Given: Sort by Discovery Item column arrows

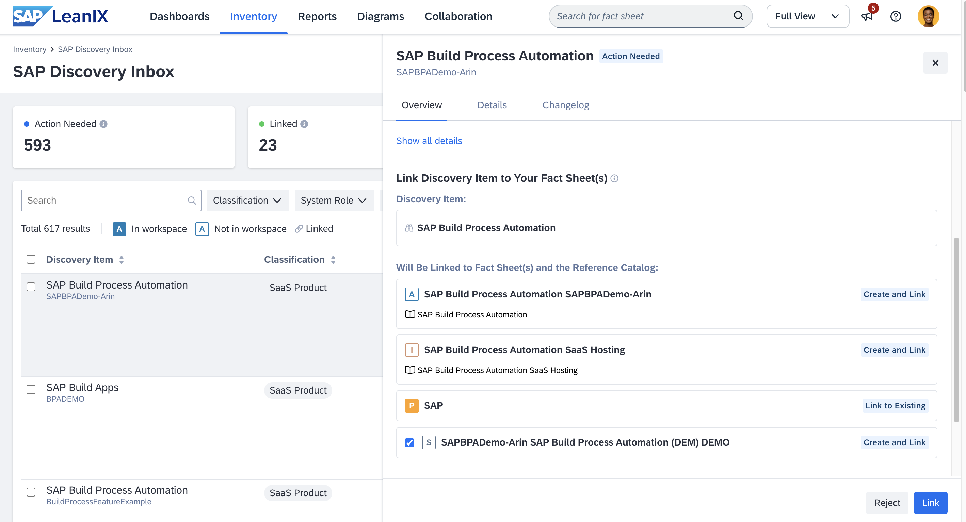Looking at the screenshot, I should [122, 260].
